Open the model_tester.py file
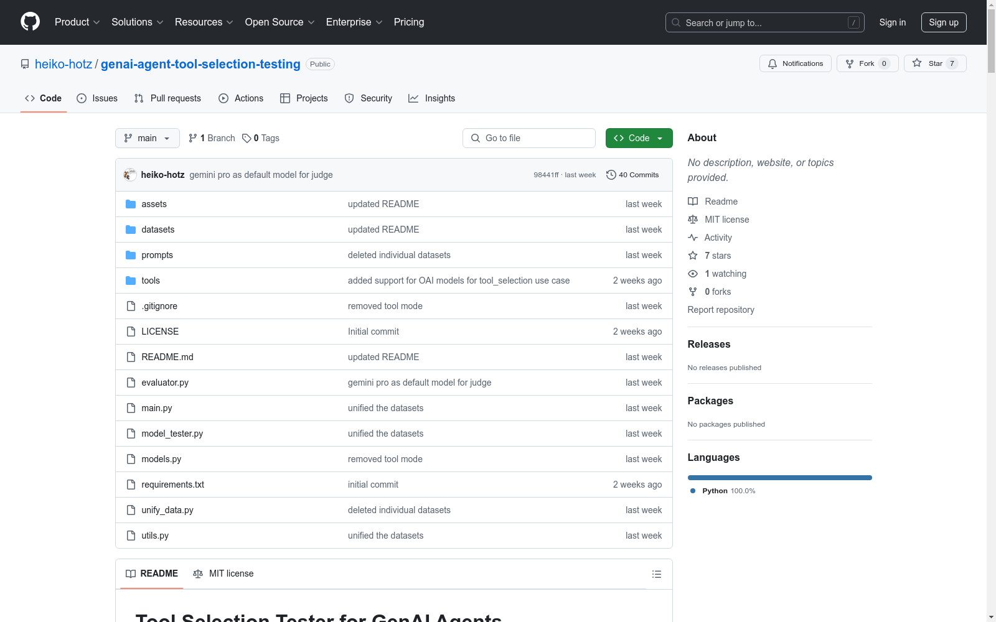The width and height of the screenshot is (996, 622). pos(172,434)
